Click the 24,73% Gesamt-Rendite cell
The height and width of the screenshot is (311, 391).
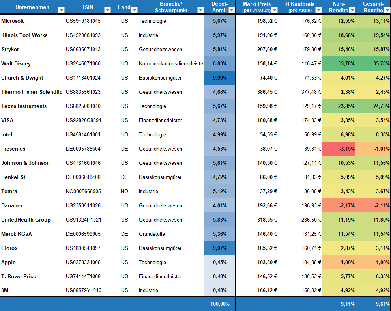click(x=373, y=106)
